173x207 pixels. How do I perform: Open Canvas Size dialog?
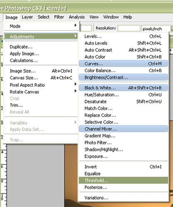coord(41,78)
